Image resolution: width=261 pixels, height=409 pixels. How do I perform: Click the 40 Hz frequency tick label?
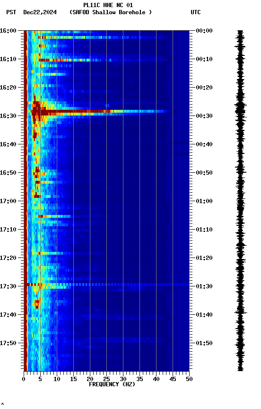pos(156,380)
